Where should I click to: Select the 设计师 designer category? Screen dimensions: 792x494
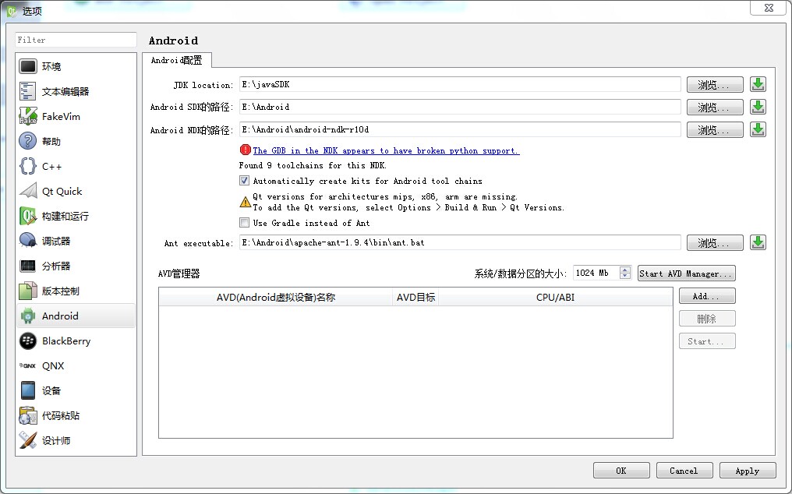[76, 440]
